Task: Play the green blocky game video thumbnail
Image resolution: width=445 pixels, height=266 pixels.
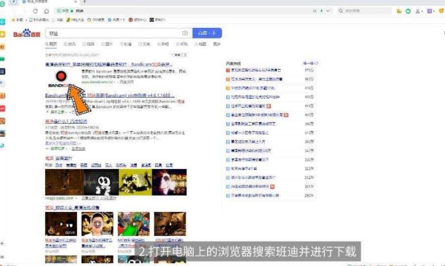Action: tap(133, 224)
